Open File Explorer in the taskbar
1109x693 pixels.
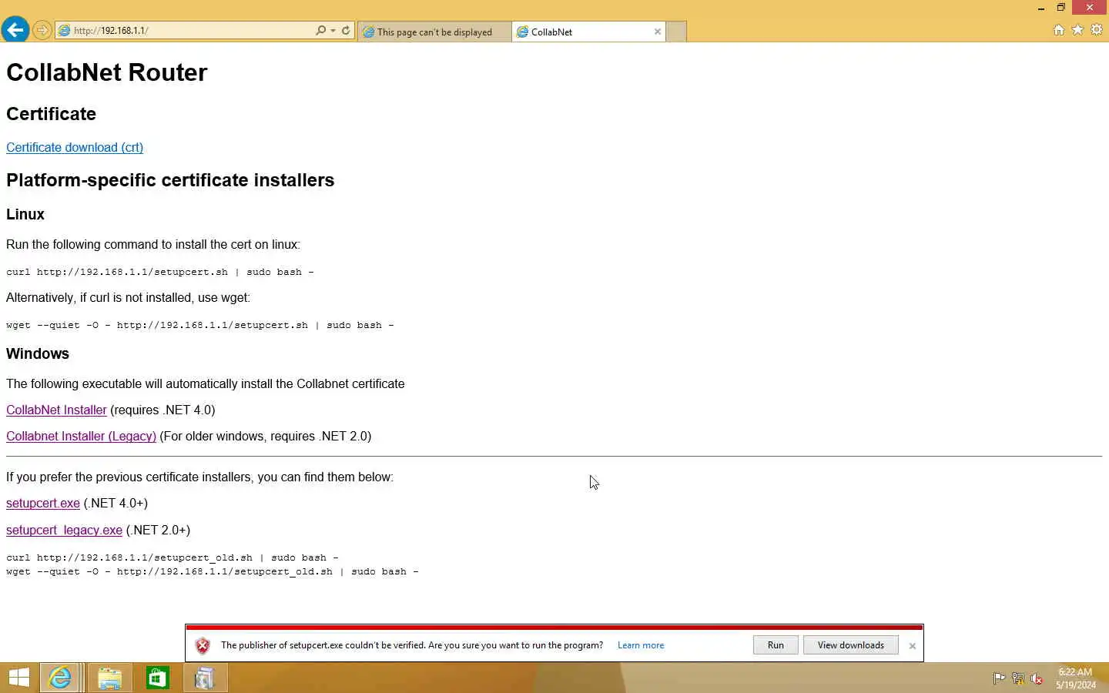(109, 678)
